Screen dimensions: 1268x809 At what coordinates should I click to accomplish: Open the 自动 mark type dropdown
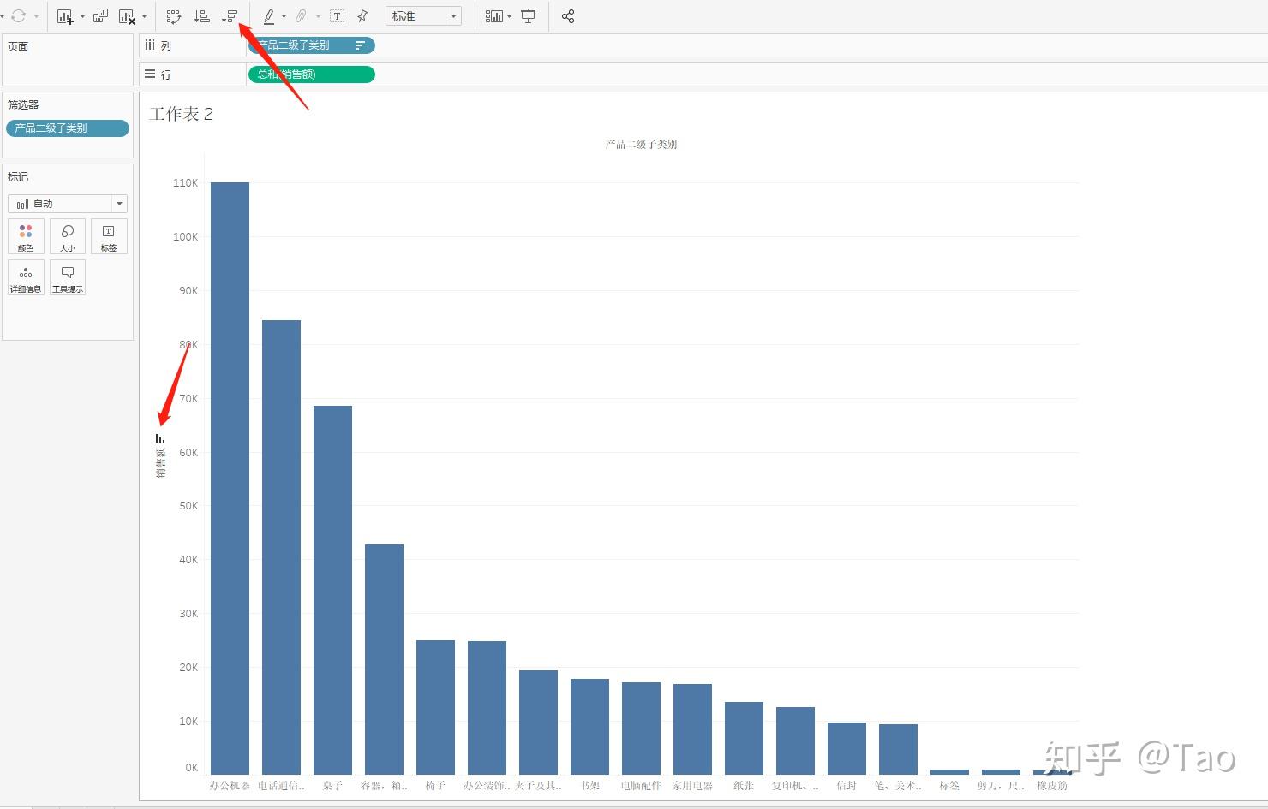pos(68,204)
